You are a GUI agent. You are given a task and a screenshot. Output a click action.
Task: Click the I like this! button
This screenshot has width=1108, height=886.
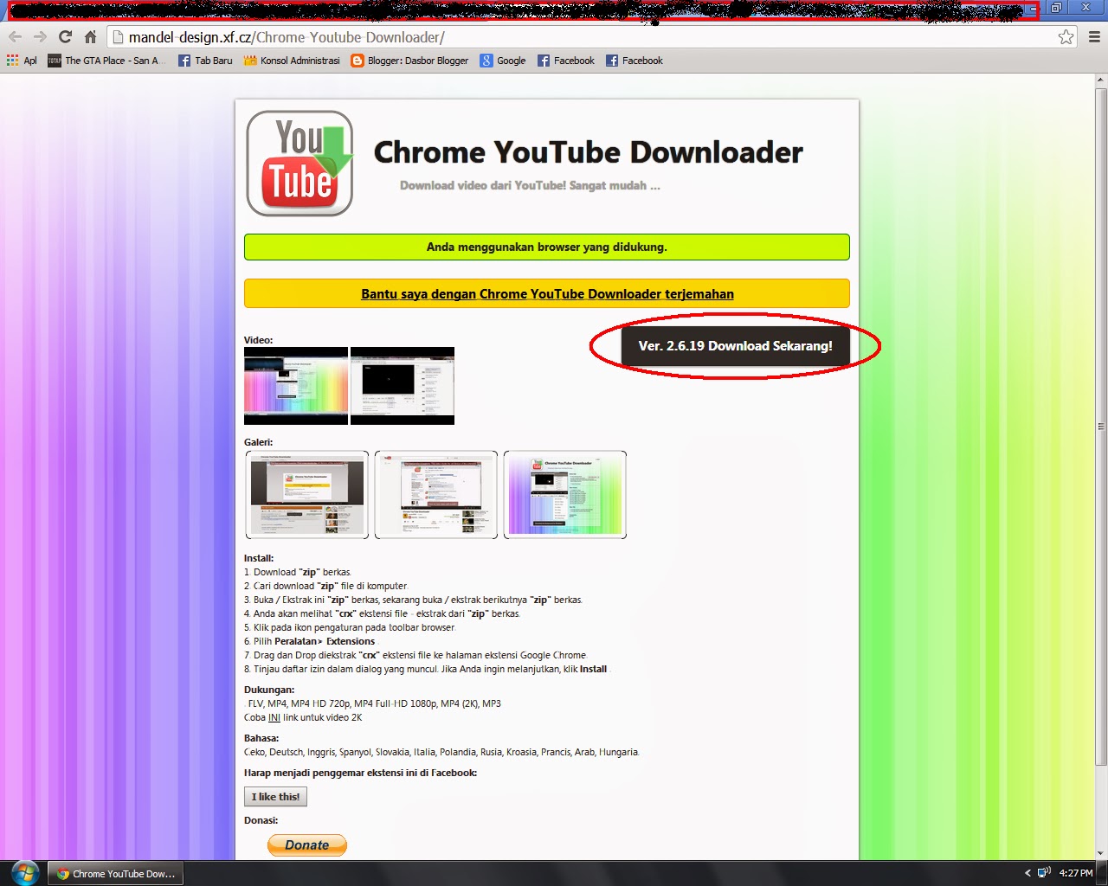pyautogui.click(x=275, y=797)
